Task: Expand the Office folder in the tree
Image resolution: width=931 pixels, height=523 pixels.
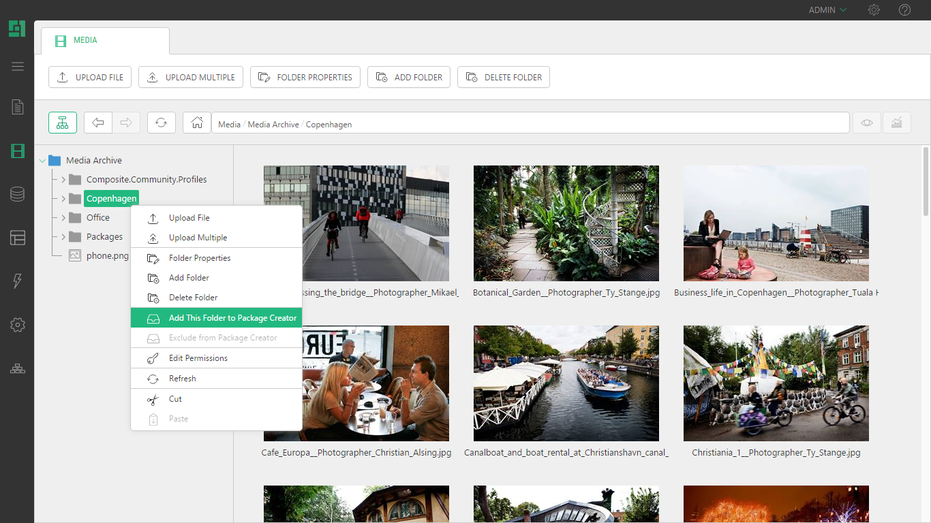Action: pyautogui.click(x=63, y=218)
